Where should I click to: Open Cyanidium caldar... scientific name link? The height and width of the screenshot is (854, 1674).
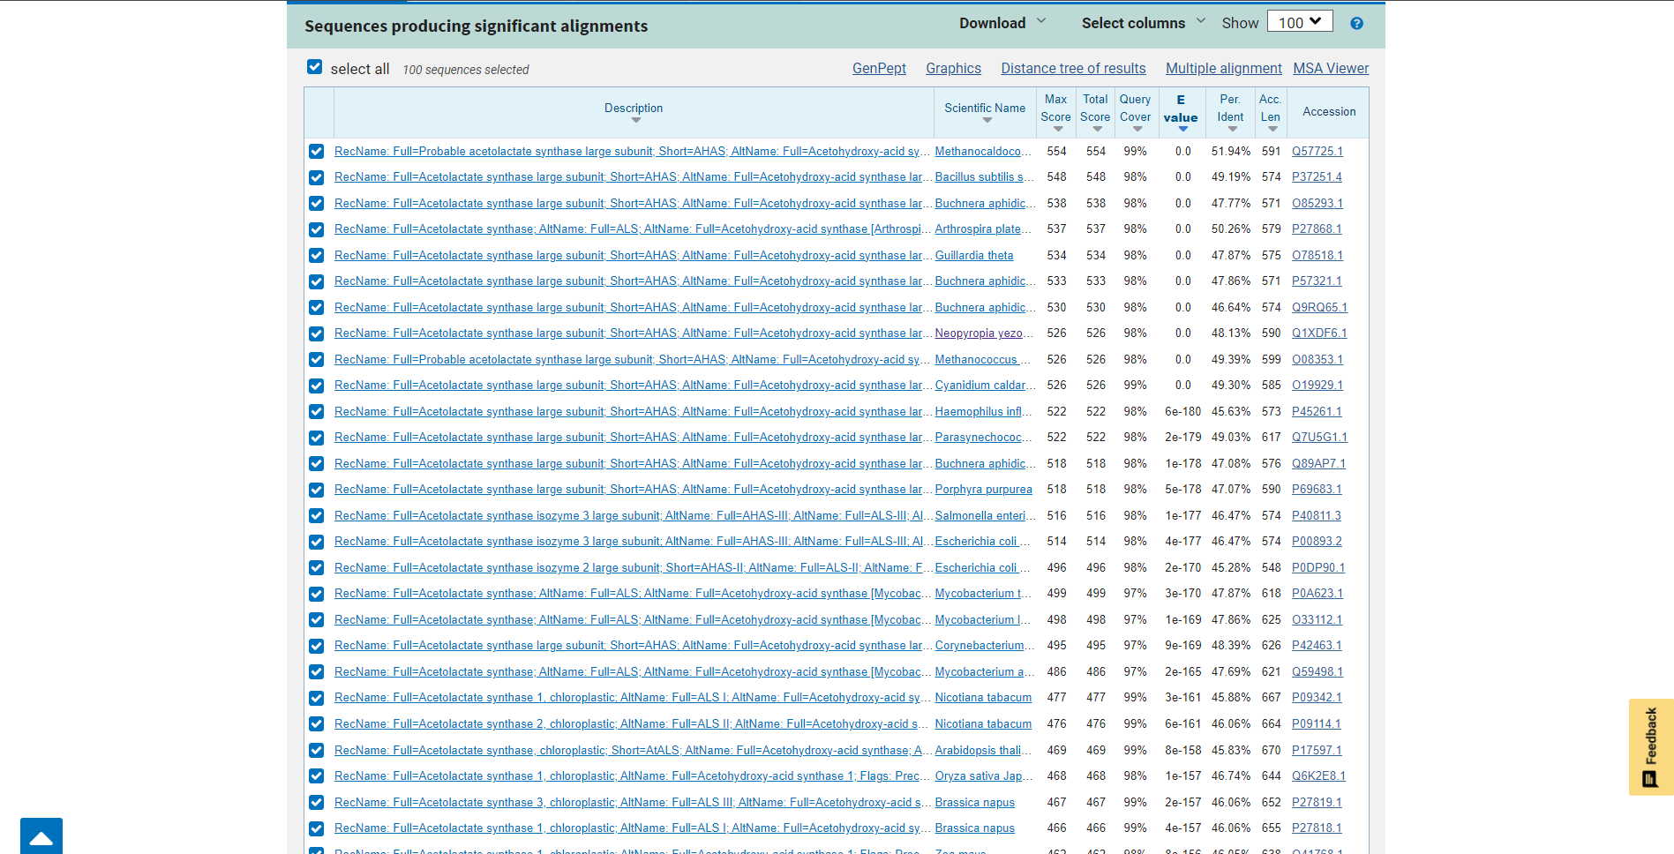click(985, 386)
